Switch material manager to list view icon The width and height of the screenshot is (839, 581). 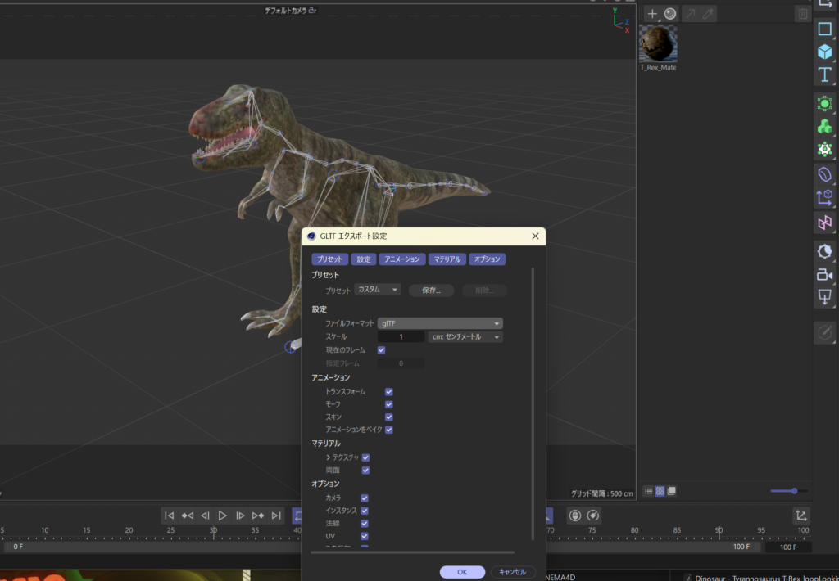coord(649,491)
